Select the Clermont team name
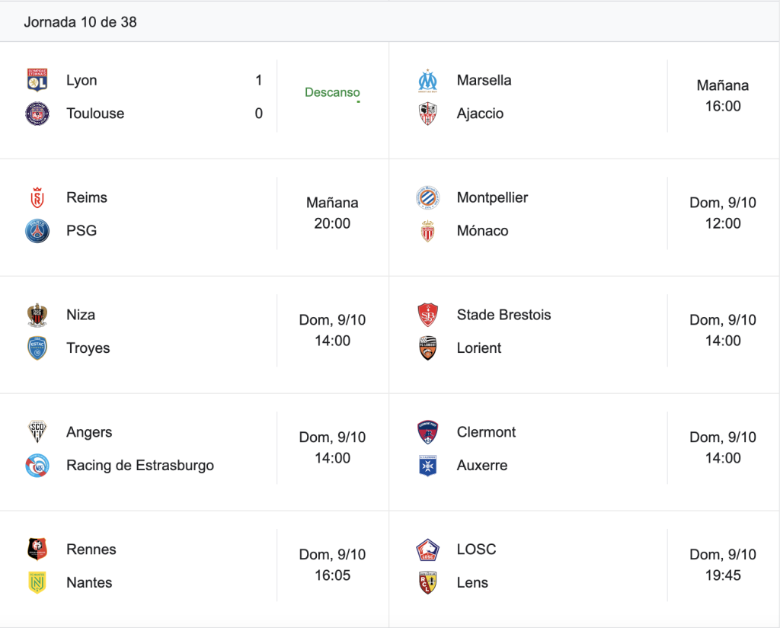 pos(486,432)
